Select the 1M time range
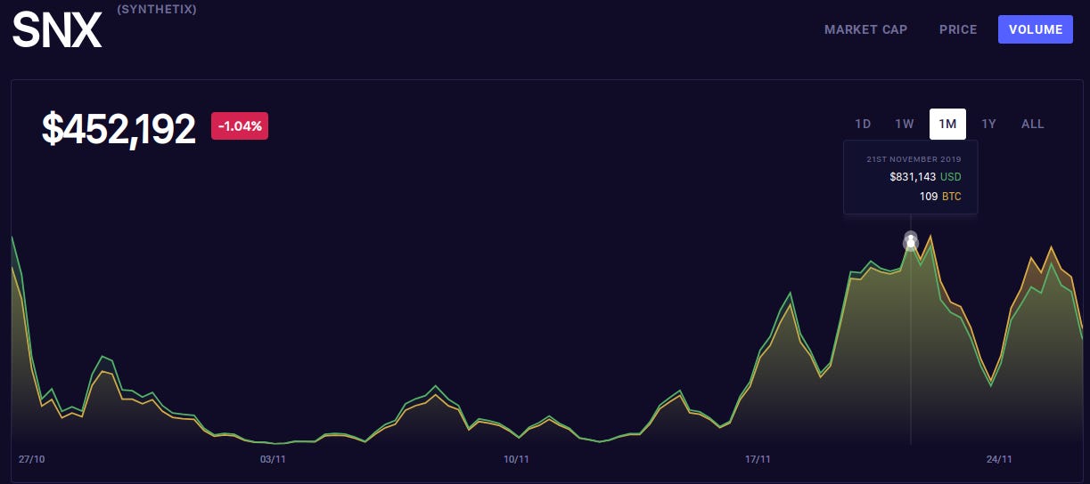Viewport: 1090px width, 484px height. (947, 124)
